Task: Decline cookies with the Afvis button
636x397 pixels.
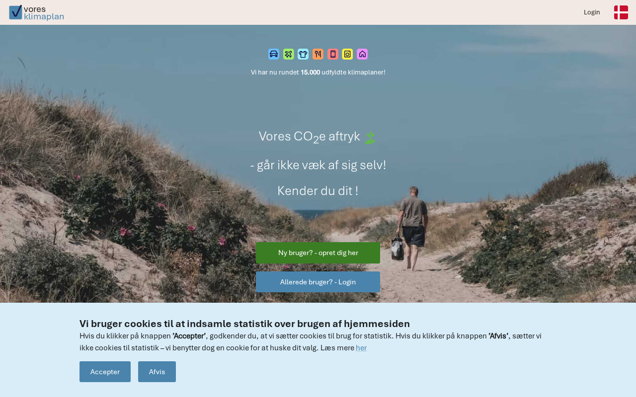Action: coord(157,372)
